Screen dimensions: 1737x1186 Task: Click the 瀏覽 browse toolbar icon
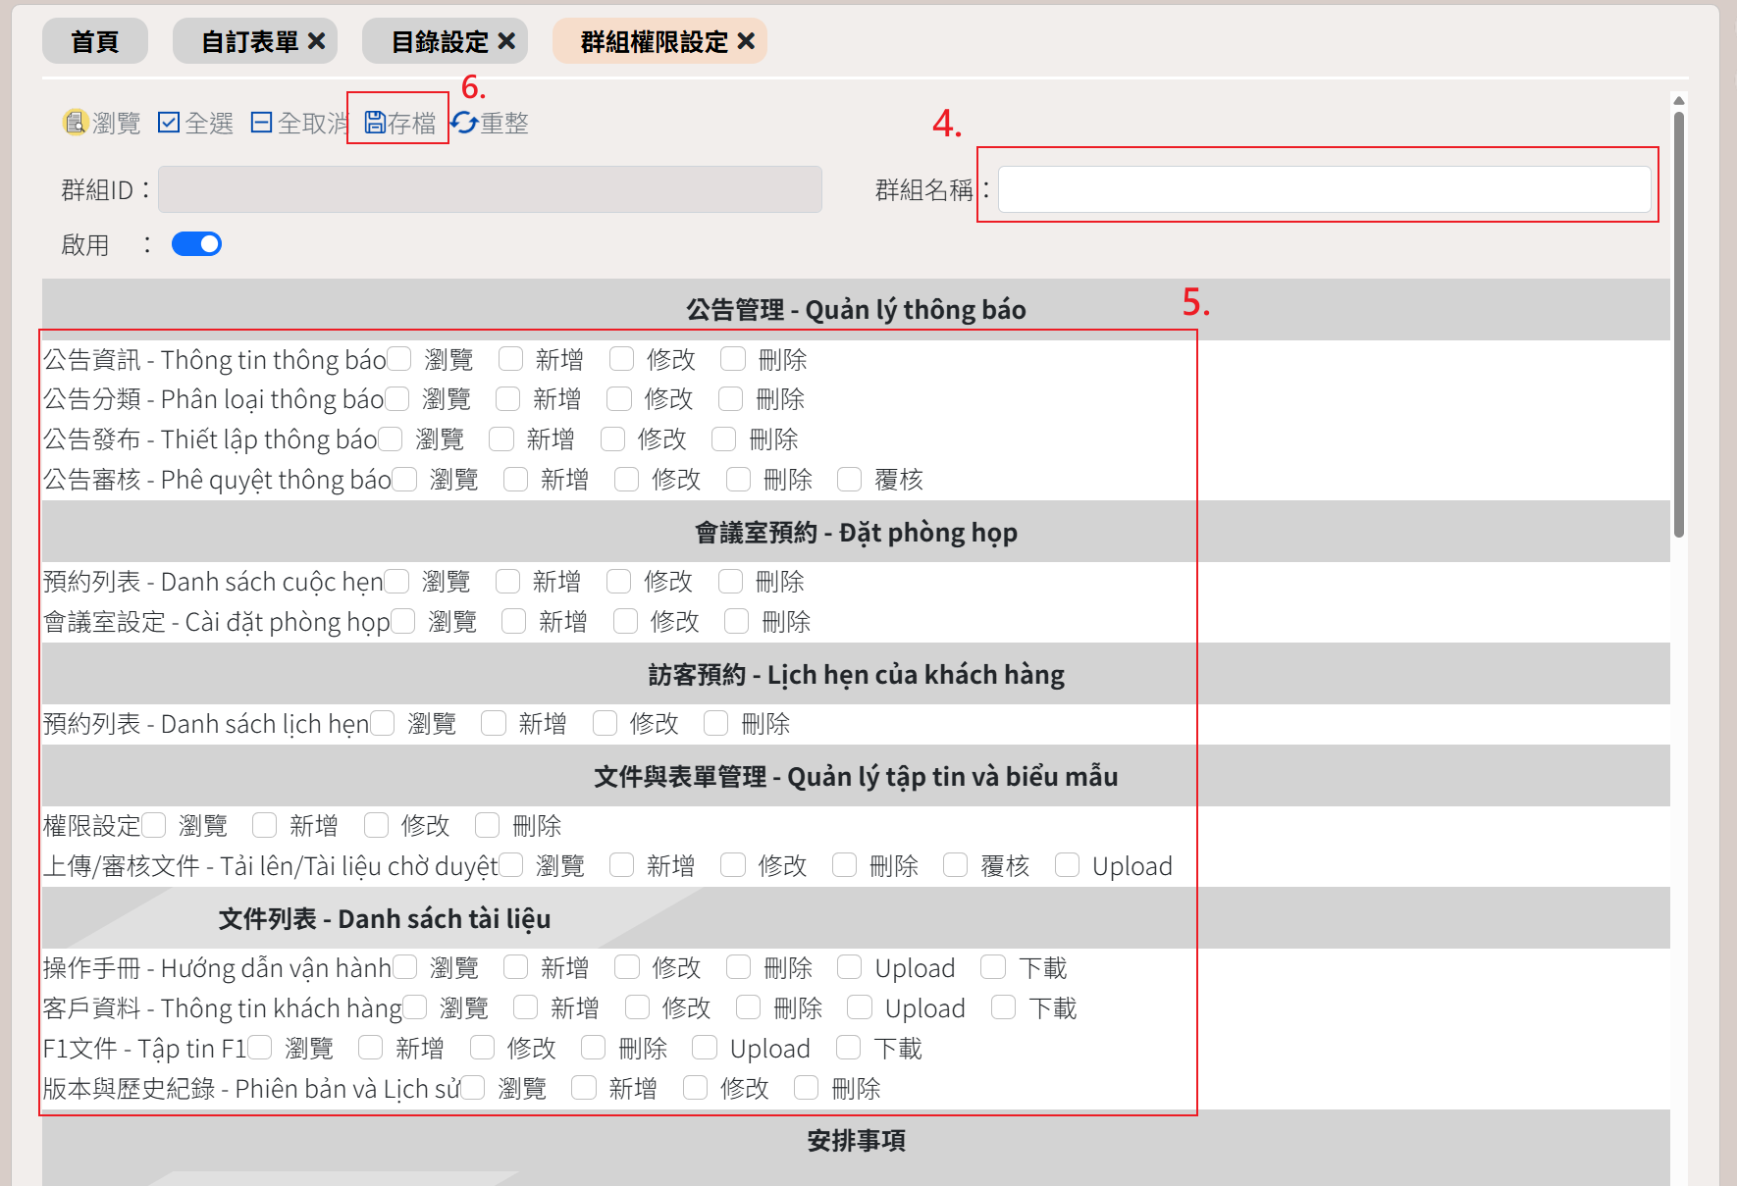point(75,123)
